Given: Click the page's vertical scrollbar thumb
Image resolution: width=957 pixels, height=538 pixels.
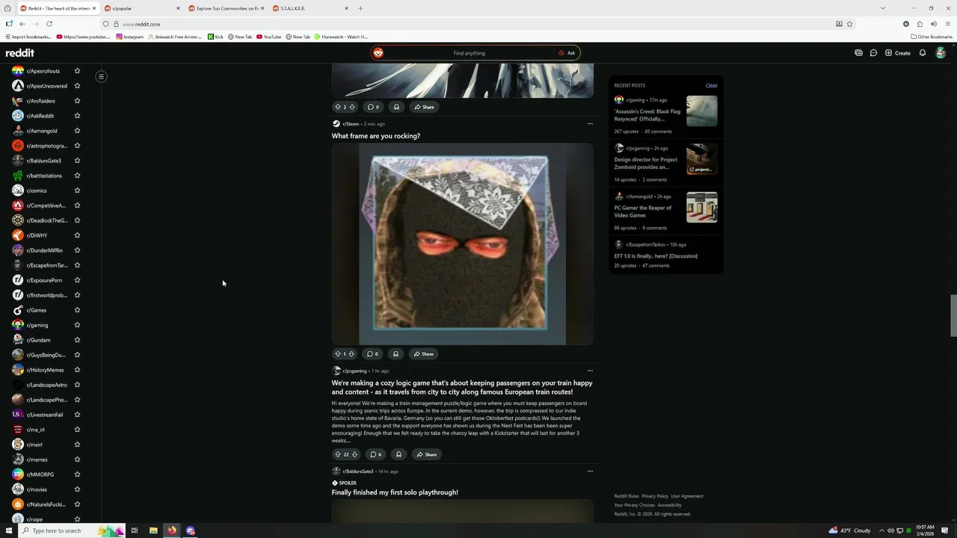Looking at the screenshot, I should click(953, 316).
